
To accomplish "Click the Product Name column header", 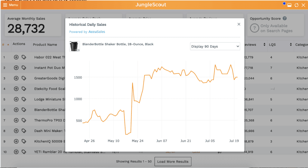I will (x=45, y=45).
